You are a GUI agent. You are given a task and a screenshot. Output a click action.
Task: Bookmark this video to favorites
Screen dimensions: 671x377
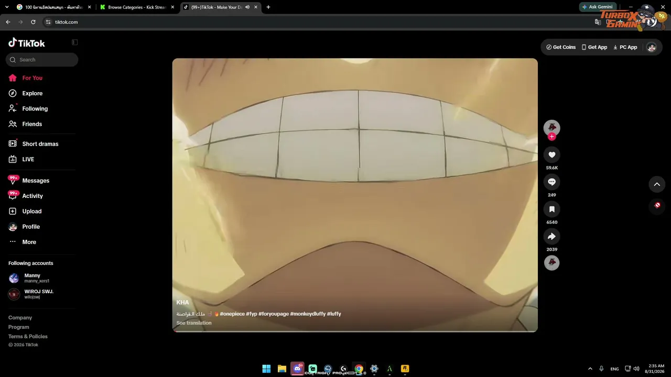[551, 209]
